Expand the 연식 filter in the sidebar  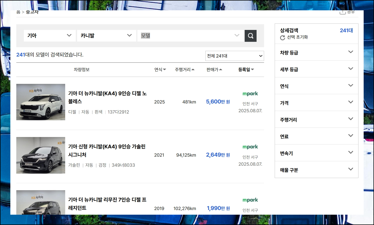[x=316, y=86]
